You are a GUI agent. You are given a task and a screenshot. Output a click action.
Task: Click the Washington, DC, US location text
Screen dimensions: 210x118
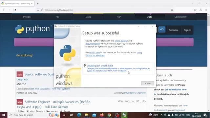[x=132, y=101]
